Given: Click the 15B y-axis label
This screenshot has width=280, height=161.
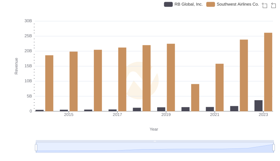Looking at the screenshot, I should (x=28, y=66).
